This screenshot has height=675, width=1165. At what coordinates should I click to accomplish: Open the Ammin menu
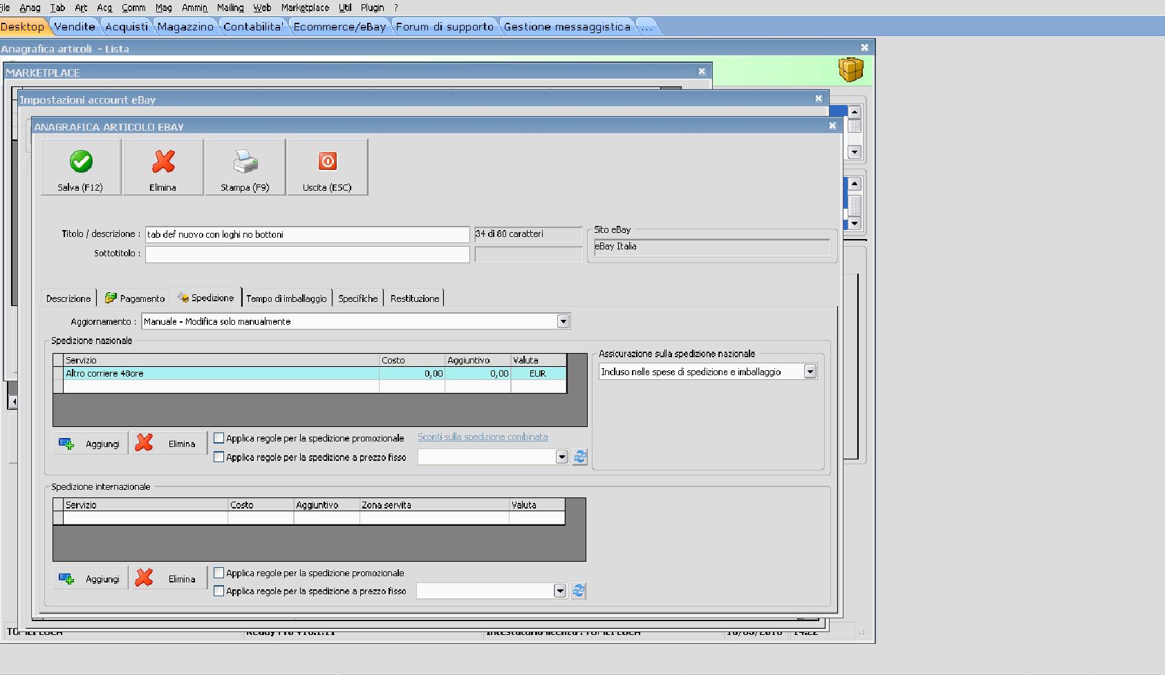click(x=194, y=8)
